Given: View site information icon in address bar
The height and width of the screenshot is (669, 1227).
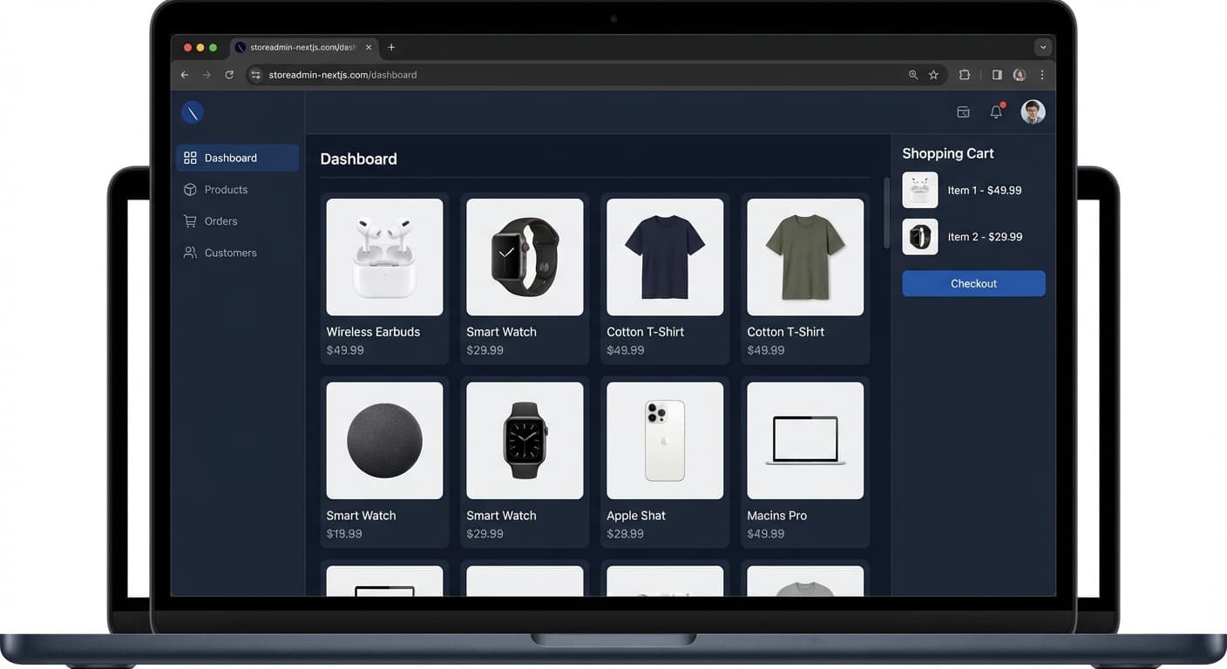Looking at the screenshot, I should [x=255, y=75].
